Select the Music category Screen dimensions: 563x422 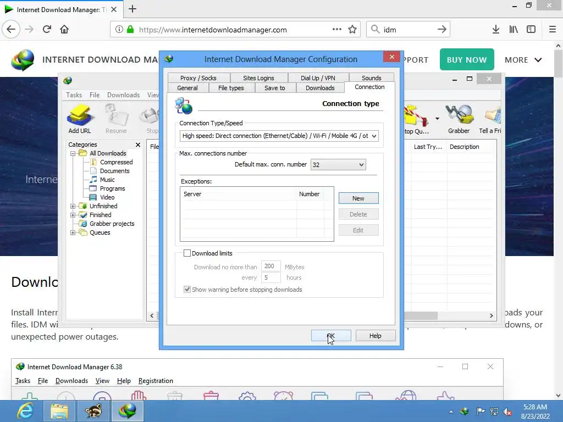(x=107, y=180)
